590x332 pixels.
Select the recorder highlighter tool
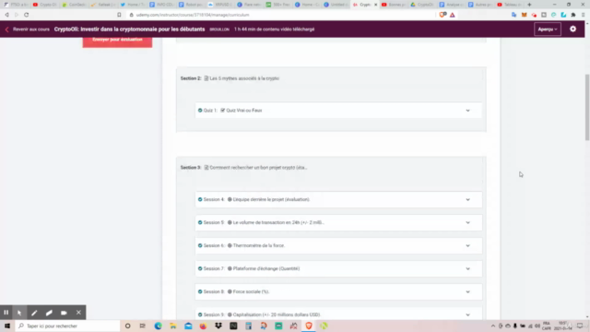pyautogui.click(x=49, y=313)
